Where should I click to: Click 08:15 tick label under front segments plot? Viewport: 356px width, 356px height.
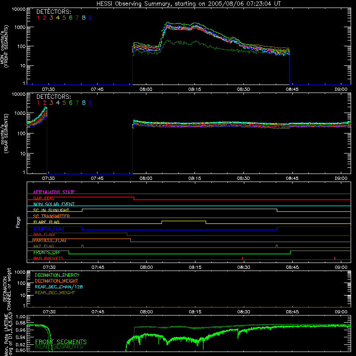pos(194,89)
